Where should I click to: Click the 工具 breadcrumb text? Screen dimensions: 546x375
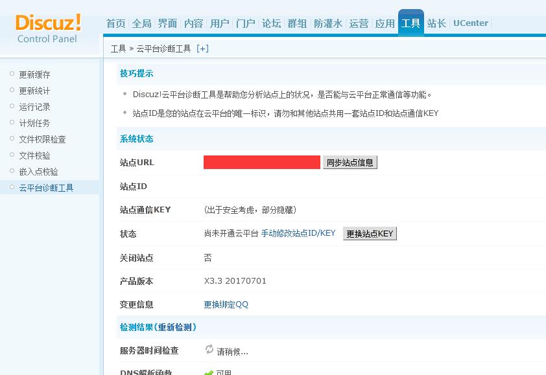click(x=119, y=49)
